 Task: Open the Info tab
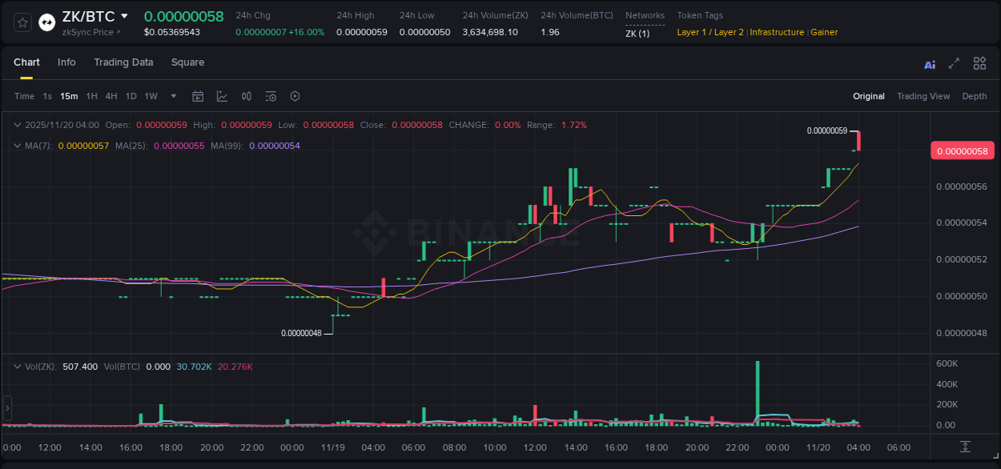point(66,62)
